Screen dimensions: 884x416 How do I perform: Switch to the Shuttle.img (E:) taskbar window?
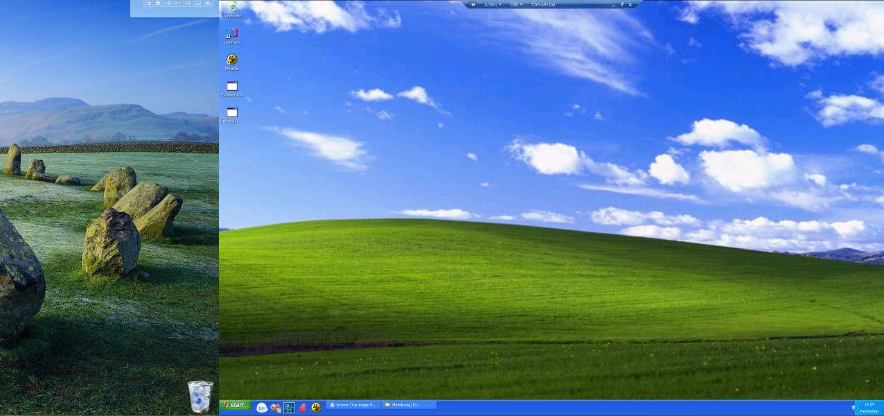coord(409,405)
